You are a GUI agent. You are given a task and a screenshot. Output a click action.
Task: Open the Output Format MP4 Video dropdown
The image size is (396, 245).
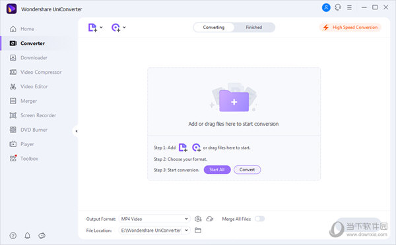(x=154, y=219)
